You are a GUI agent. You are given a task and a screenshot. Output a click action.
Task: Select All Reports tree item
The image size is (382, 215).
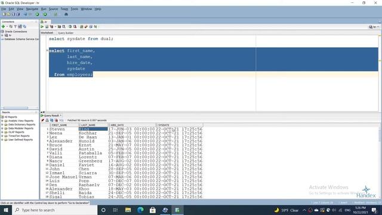click(11, 117)
